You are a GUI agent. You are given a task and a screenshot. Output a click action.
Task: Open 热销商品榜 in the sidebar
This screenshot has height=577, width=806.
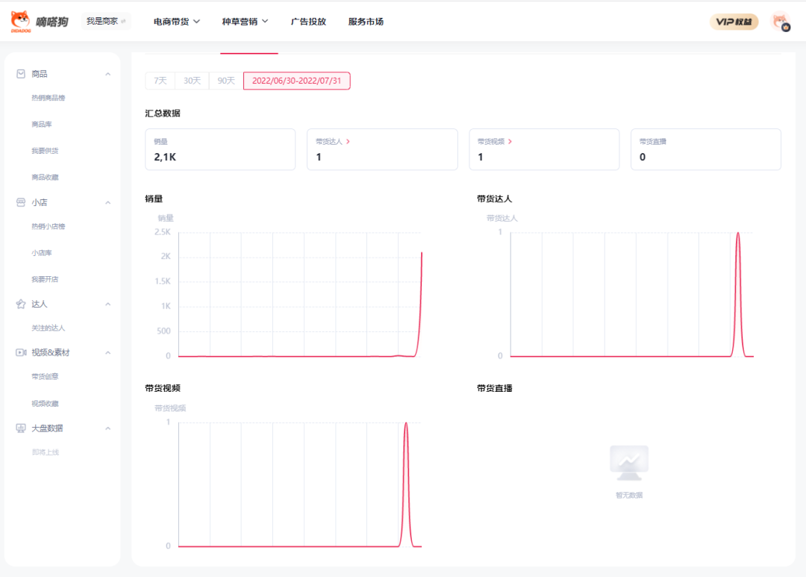(49, 98)
